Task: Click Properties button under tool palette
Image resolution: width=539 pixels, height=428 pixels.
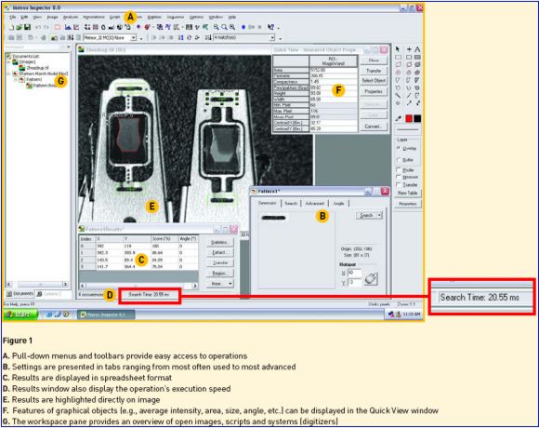Action: click(408, 204)
